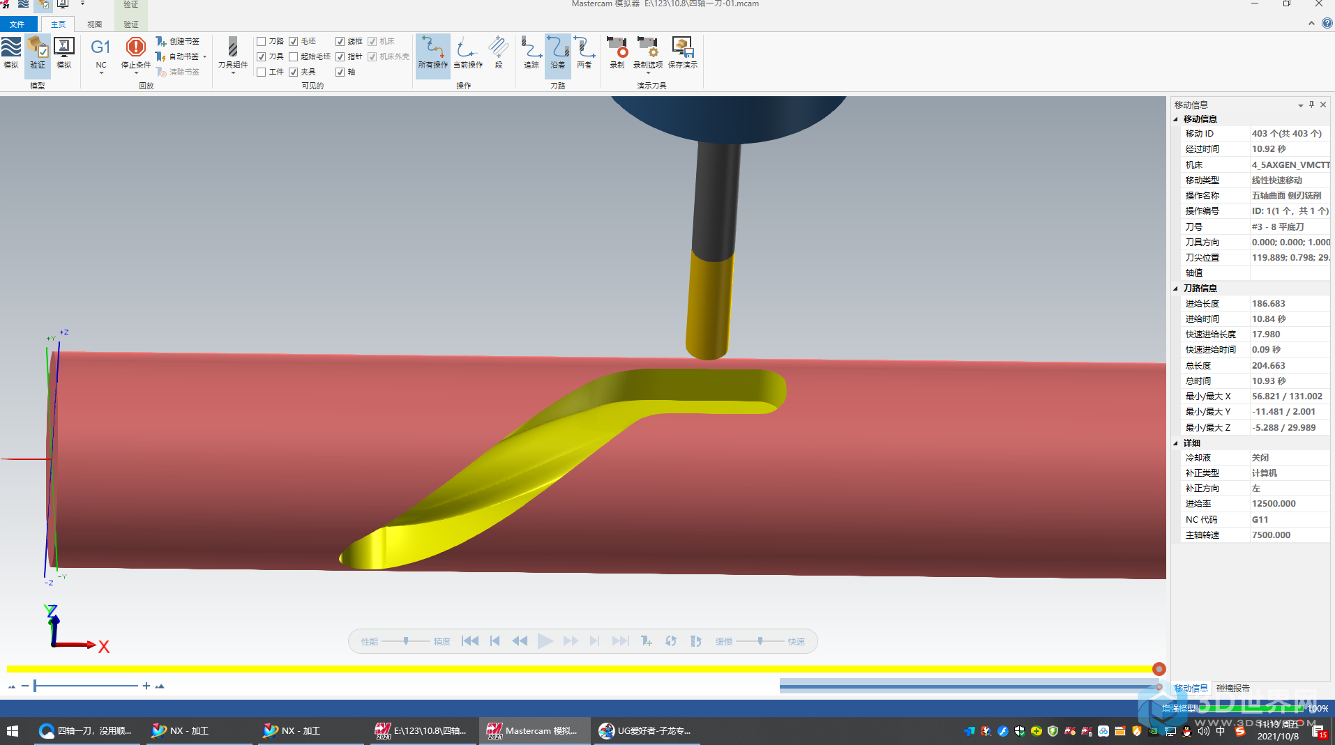The image size is (1335, 745).
Task: Expand the 自动书签 dropdown arrow
Action: coord(204,56)
